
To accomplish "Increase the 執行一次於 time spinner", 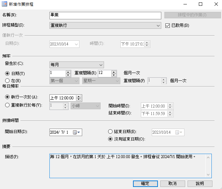I will [78, 96].
